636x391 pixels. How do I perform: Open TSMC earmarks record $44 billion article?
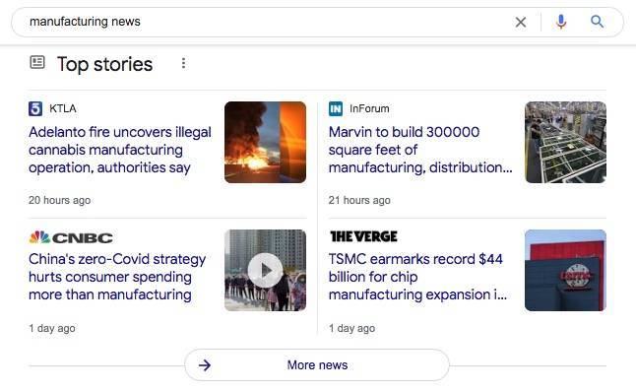[417, 277]
